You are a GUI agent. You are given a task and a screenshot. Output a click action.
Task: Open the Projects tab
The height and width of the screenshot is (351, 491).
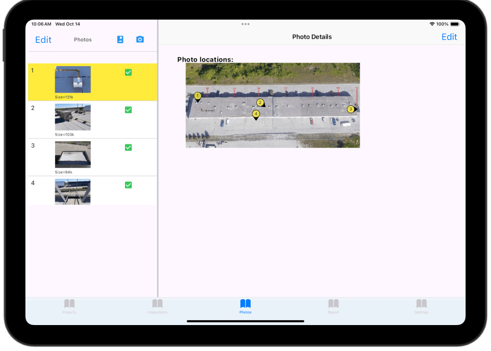pyautogui.click(x=69, y=307)
